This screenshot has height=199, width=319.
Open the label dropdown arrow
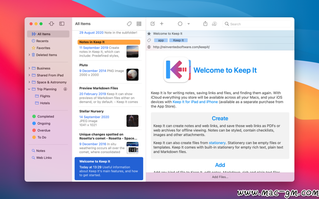189,24
